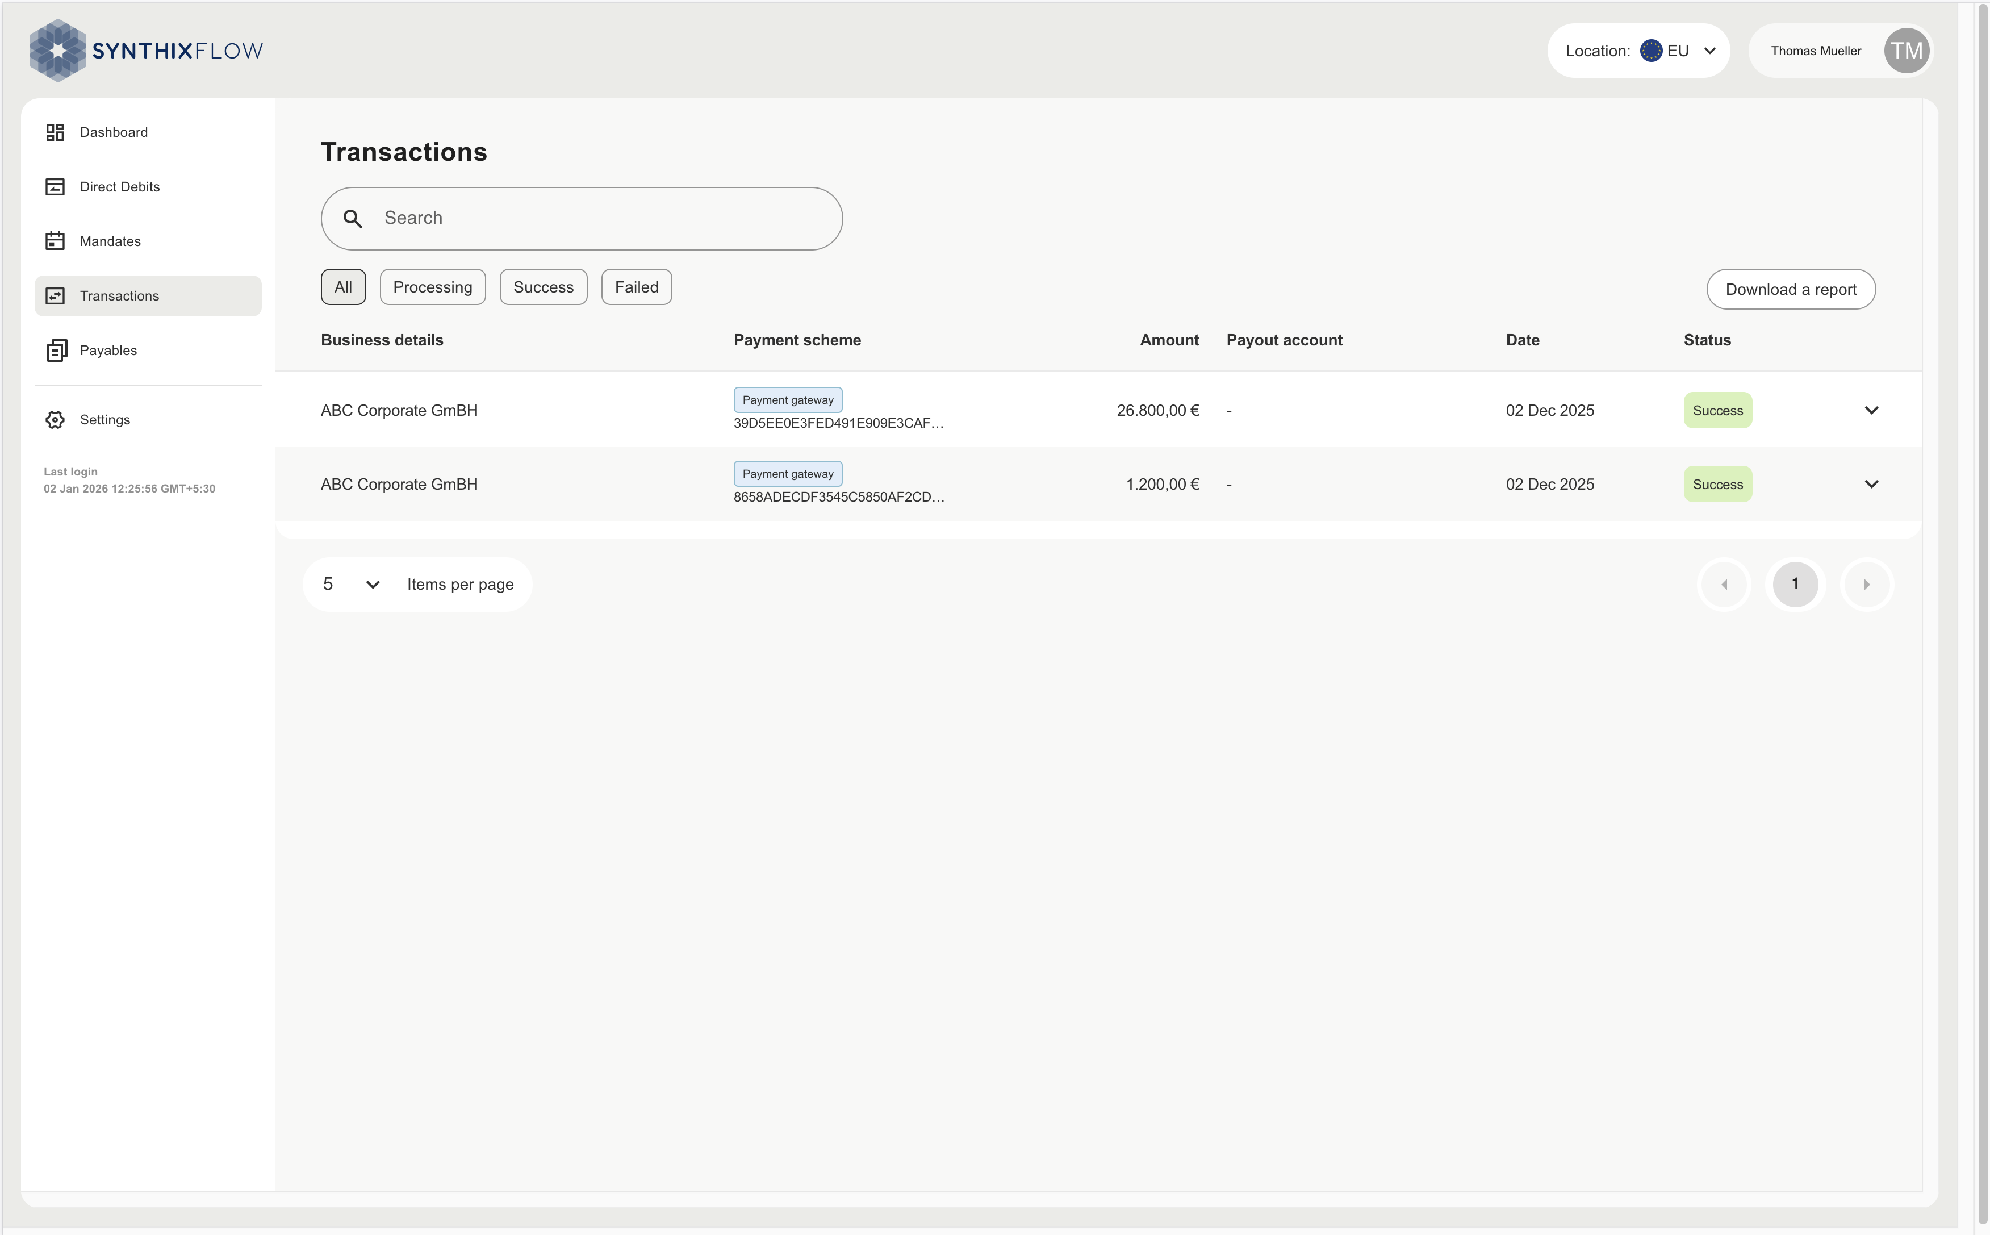1990x1235 pixels.
Task: Click the EU flag icon
Action: click(1650, 51)
